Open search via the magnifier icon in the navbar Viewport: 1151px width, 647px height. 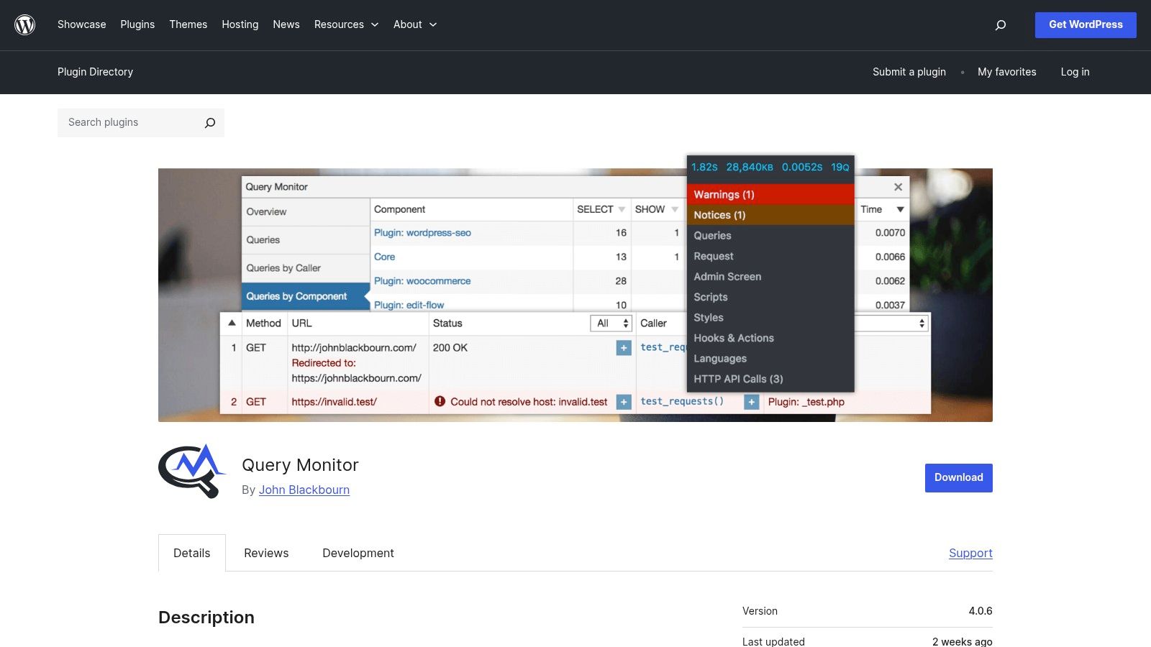pos(1000,24)
